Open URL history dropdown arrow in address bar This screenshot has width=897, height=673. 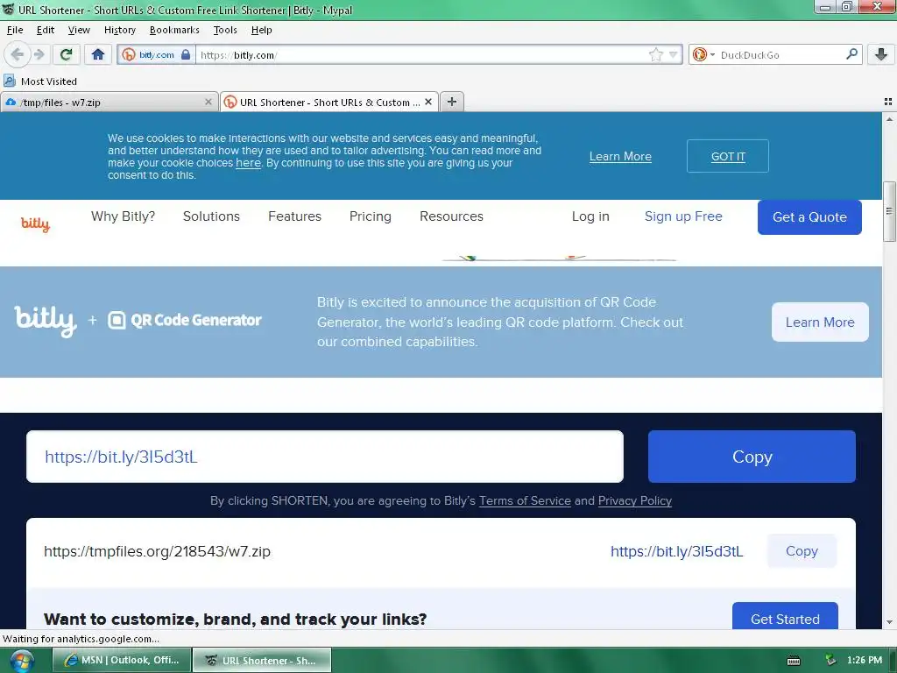pyautogui.click(x=674, y=55)
